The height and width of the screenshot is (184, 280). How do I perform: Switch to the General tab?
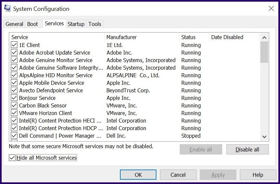click(x=14, y=24)
